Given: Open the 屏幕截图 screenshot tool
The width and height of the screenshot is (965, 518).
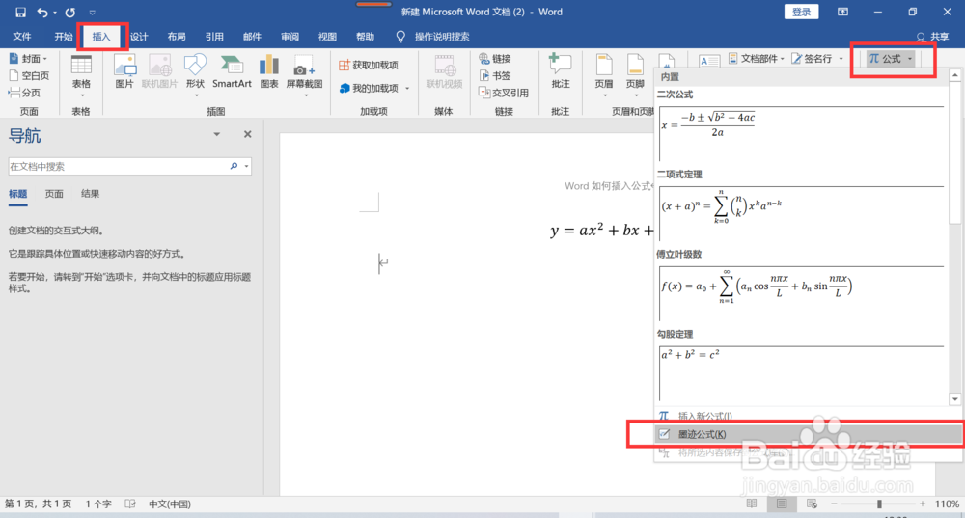Looking at the screenshot, I should (x=305, y=76).
